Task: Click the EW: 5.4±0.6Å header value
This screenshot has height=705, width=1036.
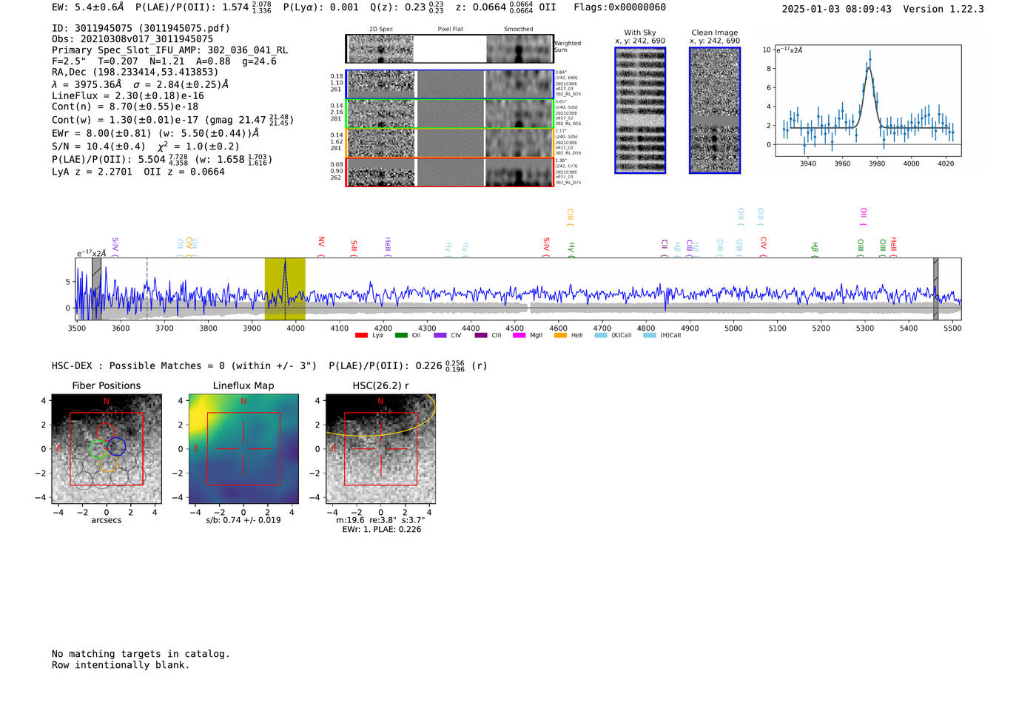Action: coord(88,7)
